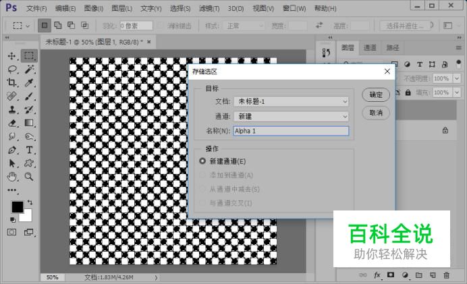Change the screen mode icon
The height and width of the screenshot is (284, 467).
click(28, 232)
